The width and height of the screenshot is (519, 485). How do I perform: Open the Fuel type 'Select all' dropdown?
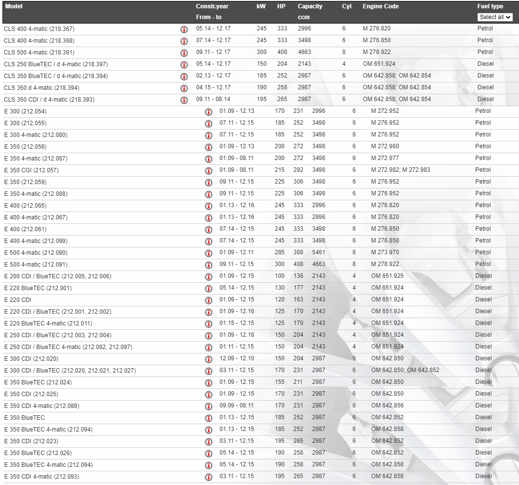tap(495, 17)
